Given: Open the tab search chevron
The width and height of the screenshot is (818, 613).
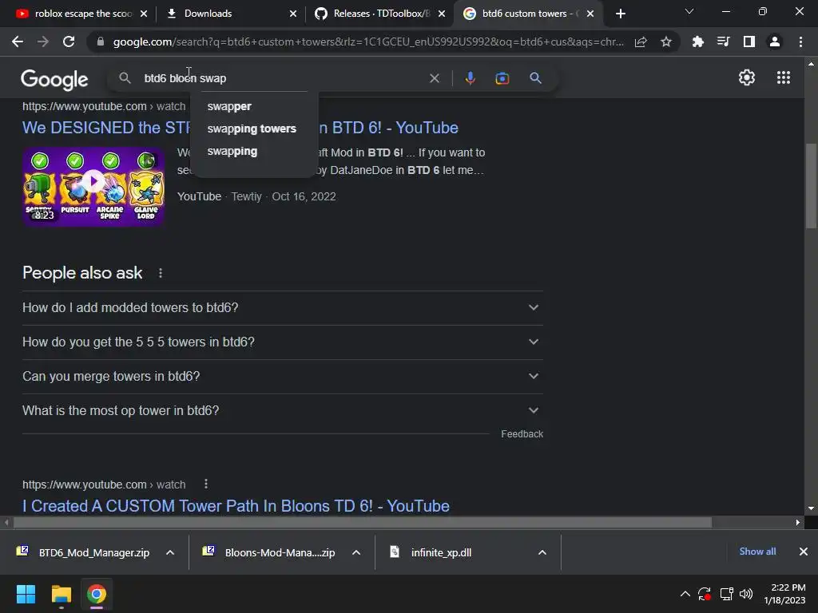Looking at the screenshot, I should (x=689, y=11).
